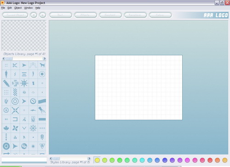Select the ship's wheel shape
This screenshot has width=230, height=167.
24,83
